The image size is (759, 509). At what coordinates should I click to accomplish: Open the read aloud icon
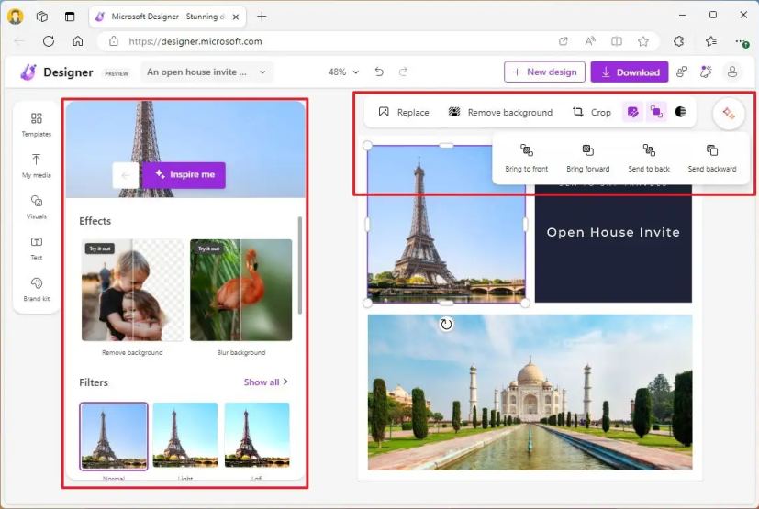(x=589, y=41)
